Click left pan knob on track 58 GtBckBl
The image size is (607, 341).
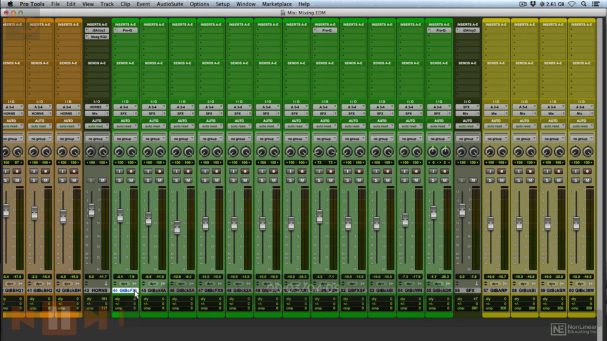click(x=518, y=152)
